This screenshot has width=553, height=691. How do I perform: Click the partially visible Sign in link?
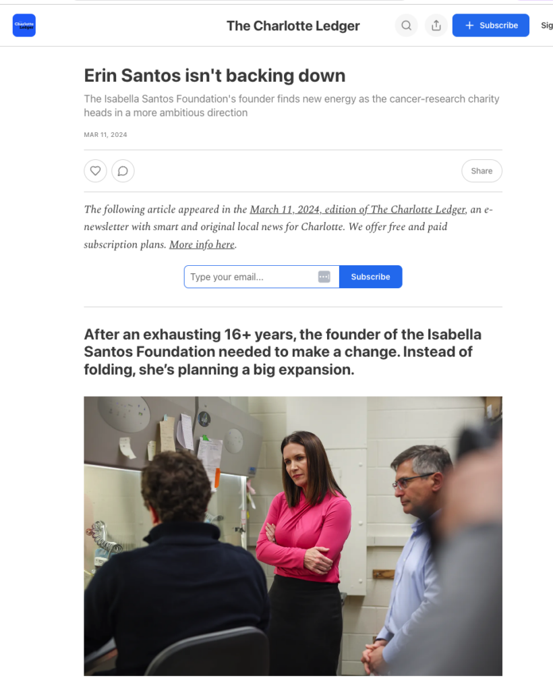(x=547, y=26)
